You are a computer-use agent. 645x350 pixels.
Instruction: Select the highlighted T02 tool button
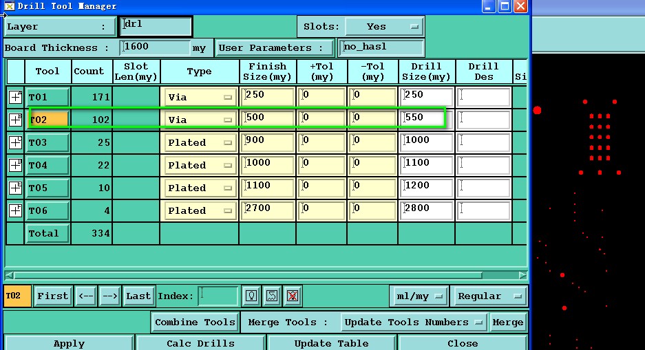point(47,120)
